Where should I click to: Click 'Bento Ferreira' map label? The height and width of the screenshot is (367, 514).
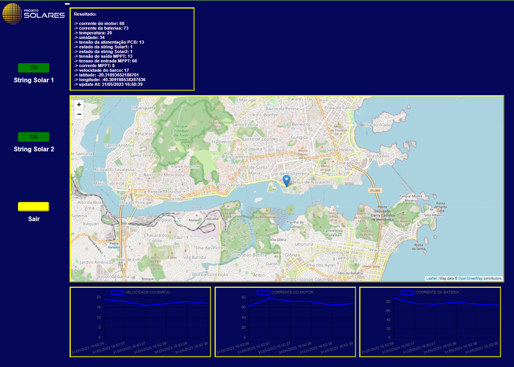click(x=294, y=173)
